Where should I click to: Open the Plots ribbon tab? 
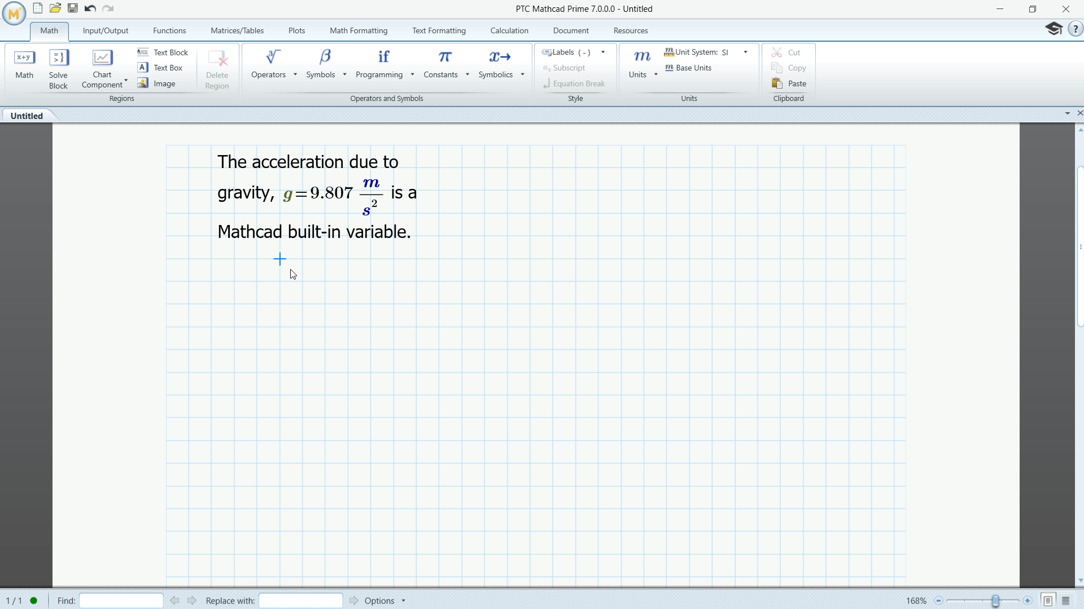296,31
